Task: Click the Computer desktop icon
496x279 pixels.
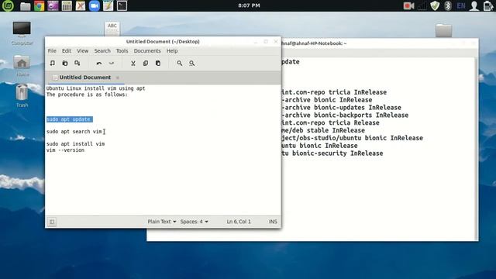Action: (x=22, y=33)
